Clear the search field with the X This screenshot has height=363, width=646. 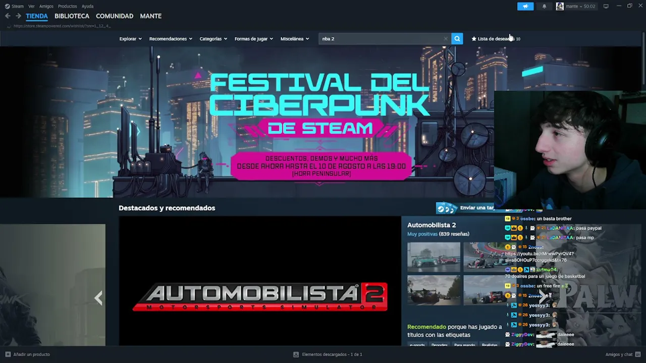446,39
